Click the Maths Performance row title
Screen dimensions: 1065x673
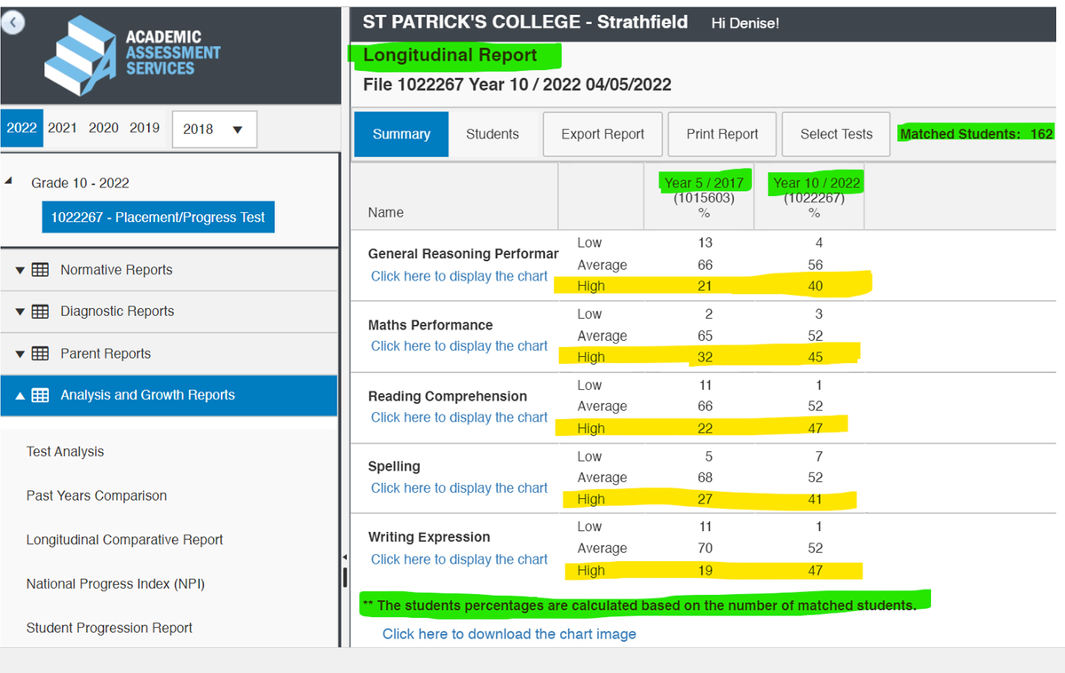(430, 325)
